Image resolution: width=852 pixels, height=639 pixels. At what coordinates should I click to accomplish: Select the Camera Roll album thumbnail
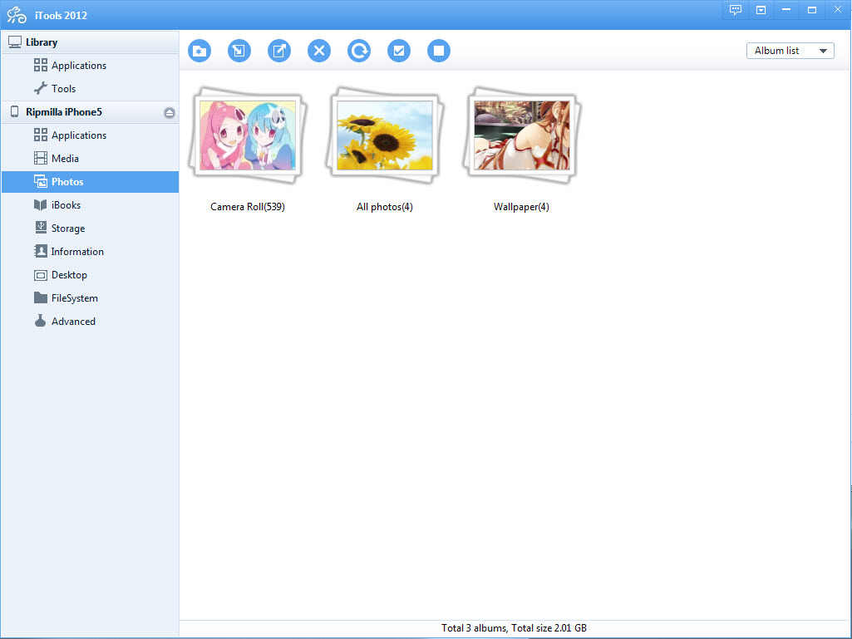pos(248,135)
